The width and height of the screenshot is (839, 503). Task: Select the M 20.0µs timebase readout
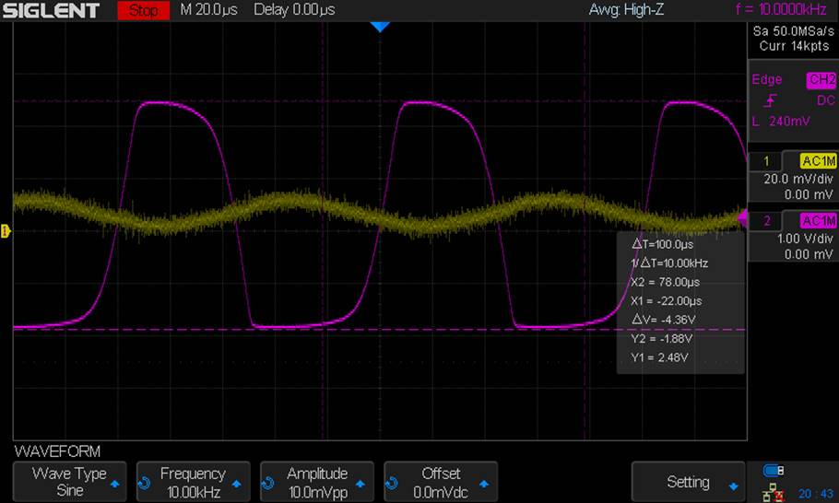coord(208,9)
